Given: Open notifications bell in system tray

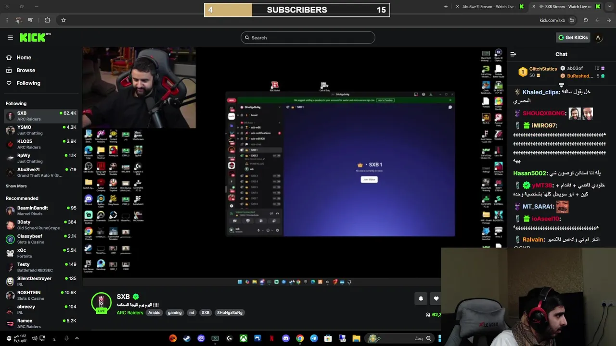Looking at the screenshot, I should (9, 338).
